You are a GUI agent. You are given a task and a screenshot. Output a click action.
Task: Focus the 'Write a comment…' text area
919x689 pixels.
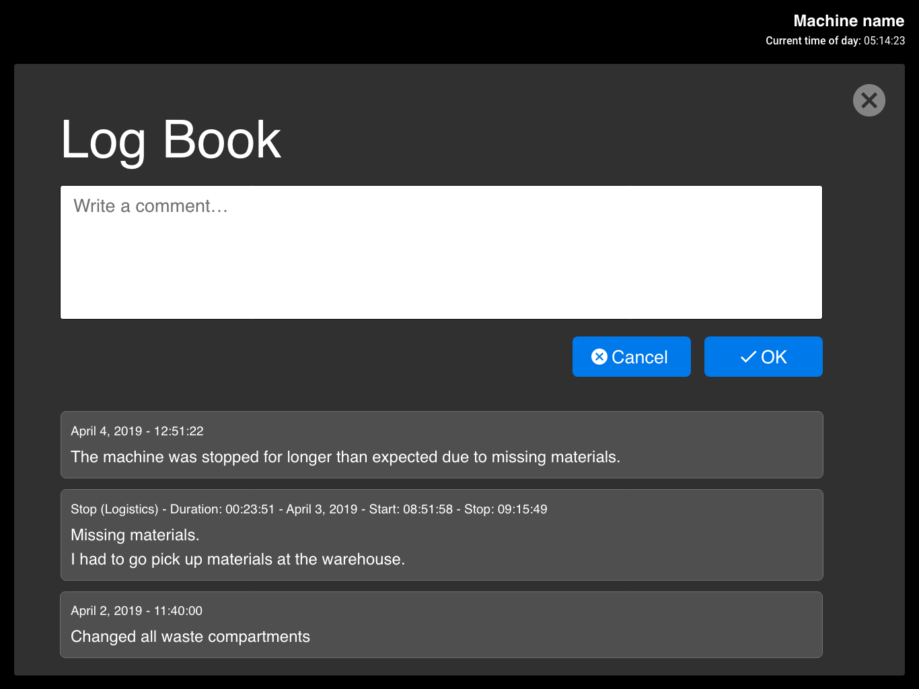pos(441,252)
